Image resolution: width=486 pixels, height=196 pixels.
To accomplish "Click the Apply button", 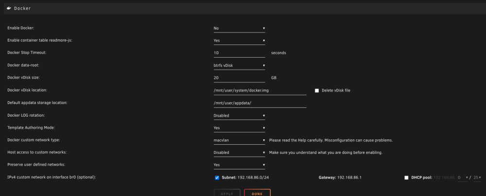I will 227,194.
